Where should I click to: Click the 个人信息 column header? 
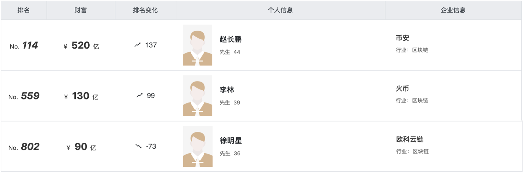280,10
